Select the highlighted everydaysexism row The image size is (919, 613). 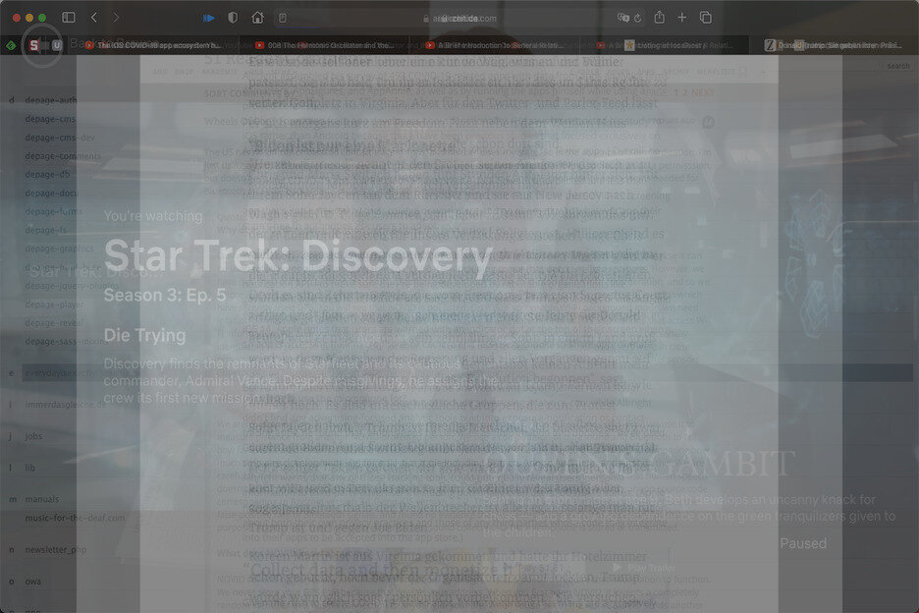467,373
